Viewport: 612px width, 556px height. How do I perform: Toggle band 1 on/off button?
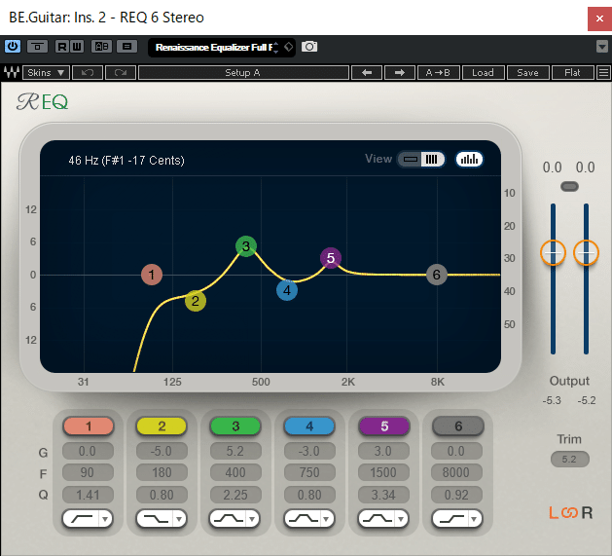tap(89, 426)
